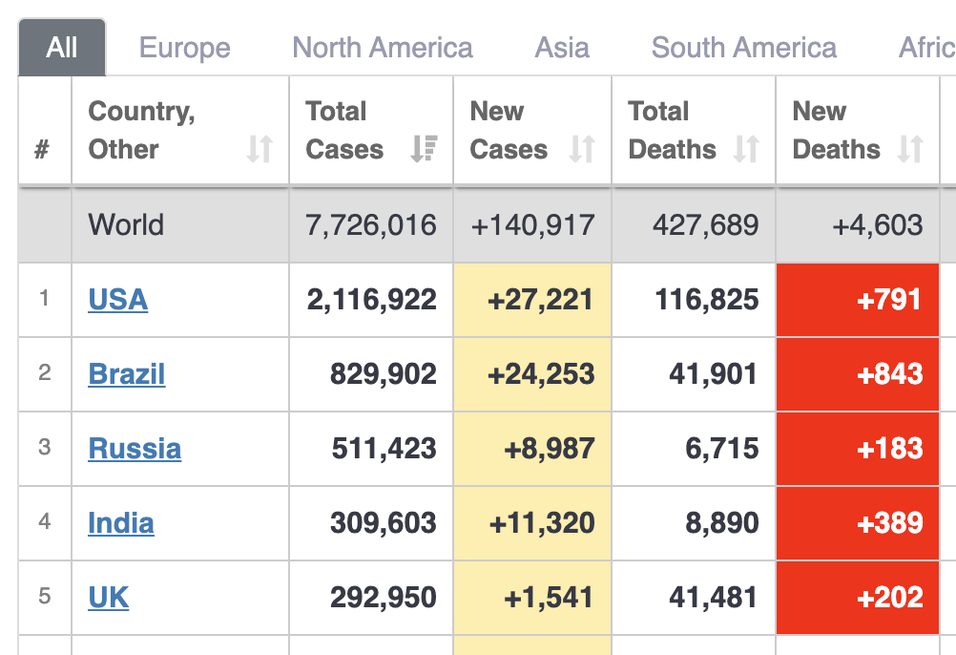
Task: Click the red +791 New Deaths cell
Action: (x=858, y=300)
